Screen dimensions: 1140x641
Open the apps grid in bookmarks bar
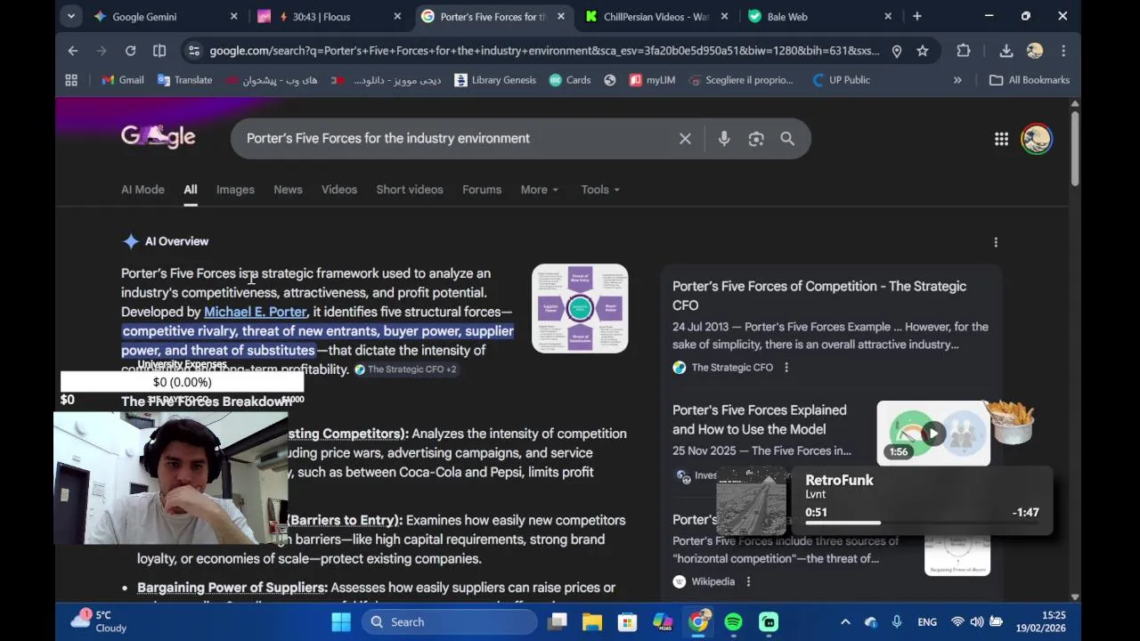[71, 80]
